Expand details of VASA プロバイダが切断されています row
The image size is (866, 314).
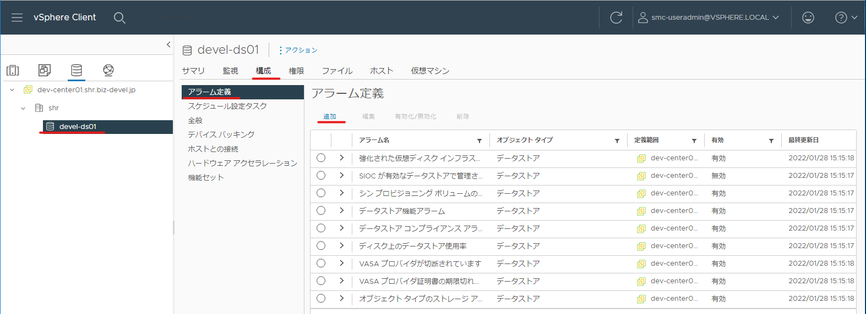342,263
